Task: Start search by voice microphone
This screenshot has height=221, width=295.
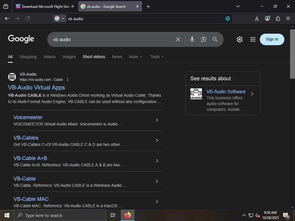Action: pyautogui.click(x=192, y=39)
